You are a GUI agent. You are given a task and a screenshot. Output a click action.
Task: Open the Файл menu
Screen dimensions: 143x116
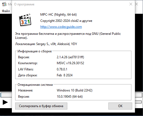[x=6, y=11]
